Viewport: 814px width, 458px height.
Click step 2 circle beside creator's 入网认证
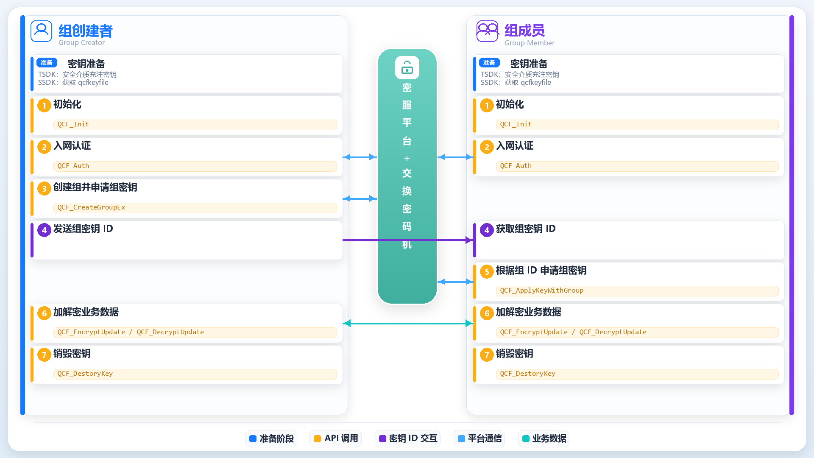pos(44,147)
